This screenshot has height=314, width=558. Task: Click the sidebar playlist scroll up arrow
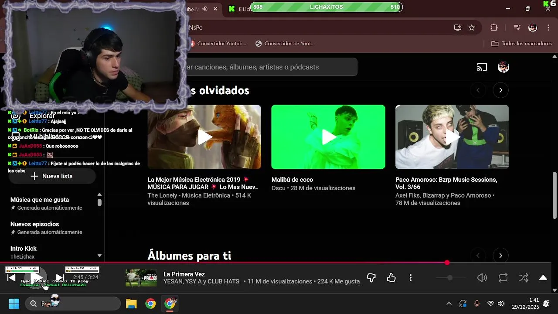[99, 195]
